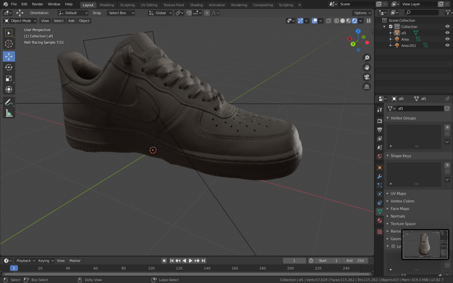The width and height of the screenshot is (453, 283).
Task: Open the Render properties tab
Action: click(x=380, y=121)
